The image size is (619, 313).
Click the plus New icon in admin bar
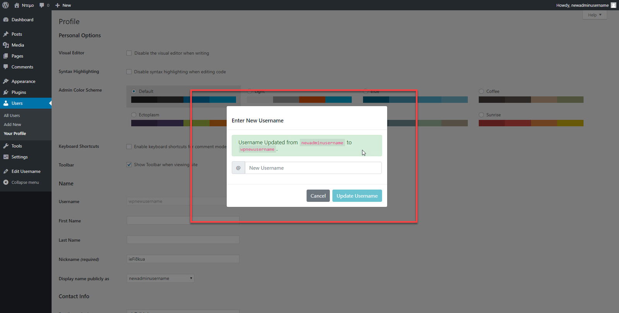(x=57, y=5)
